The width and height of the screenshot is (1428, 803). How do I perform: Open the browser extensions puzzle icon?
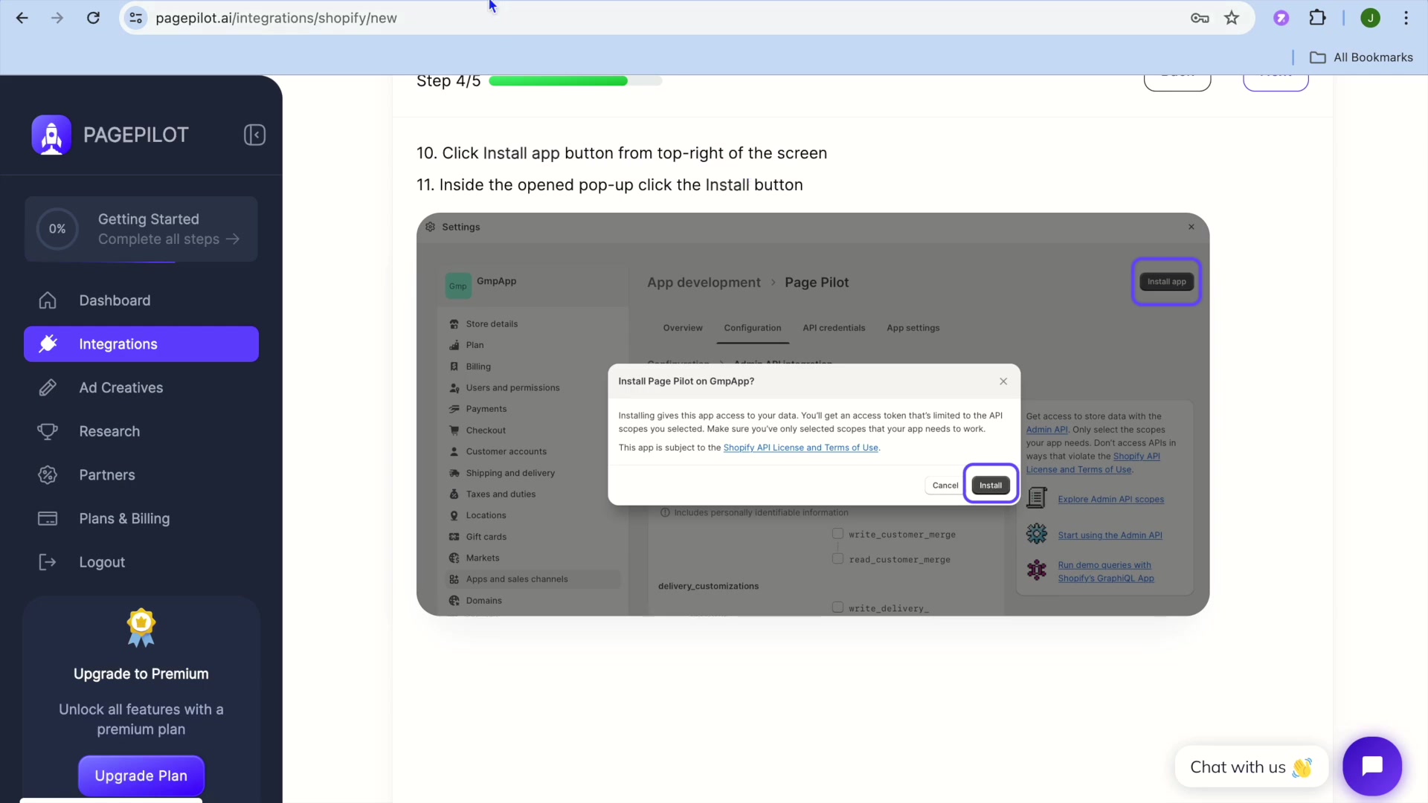point(1317,18)
